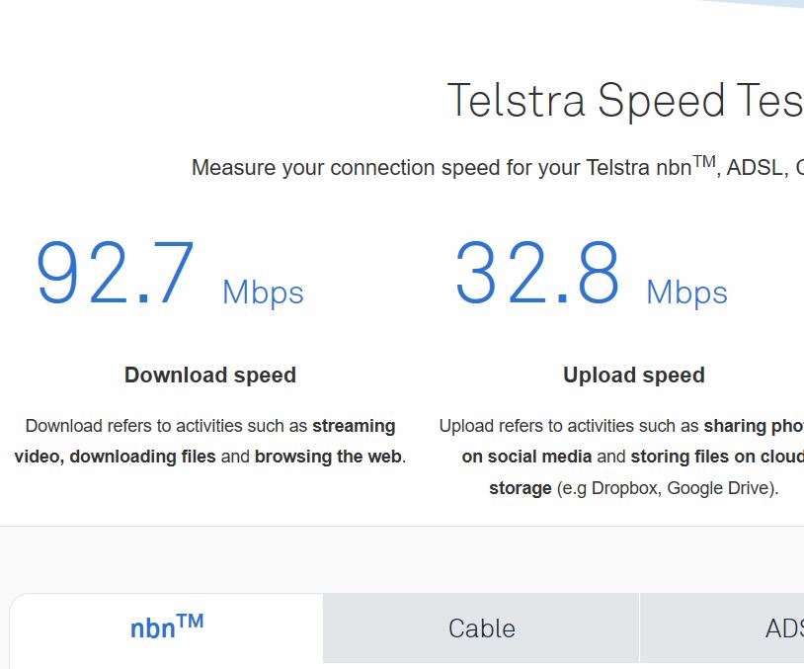Image resolution: width=804 pixels, height=669 pixels.
Task: Click the TM superscript in the subtitle
Action: (x=703, y=161)
